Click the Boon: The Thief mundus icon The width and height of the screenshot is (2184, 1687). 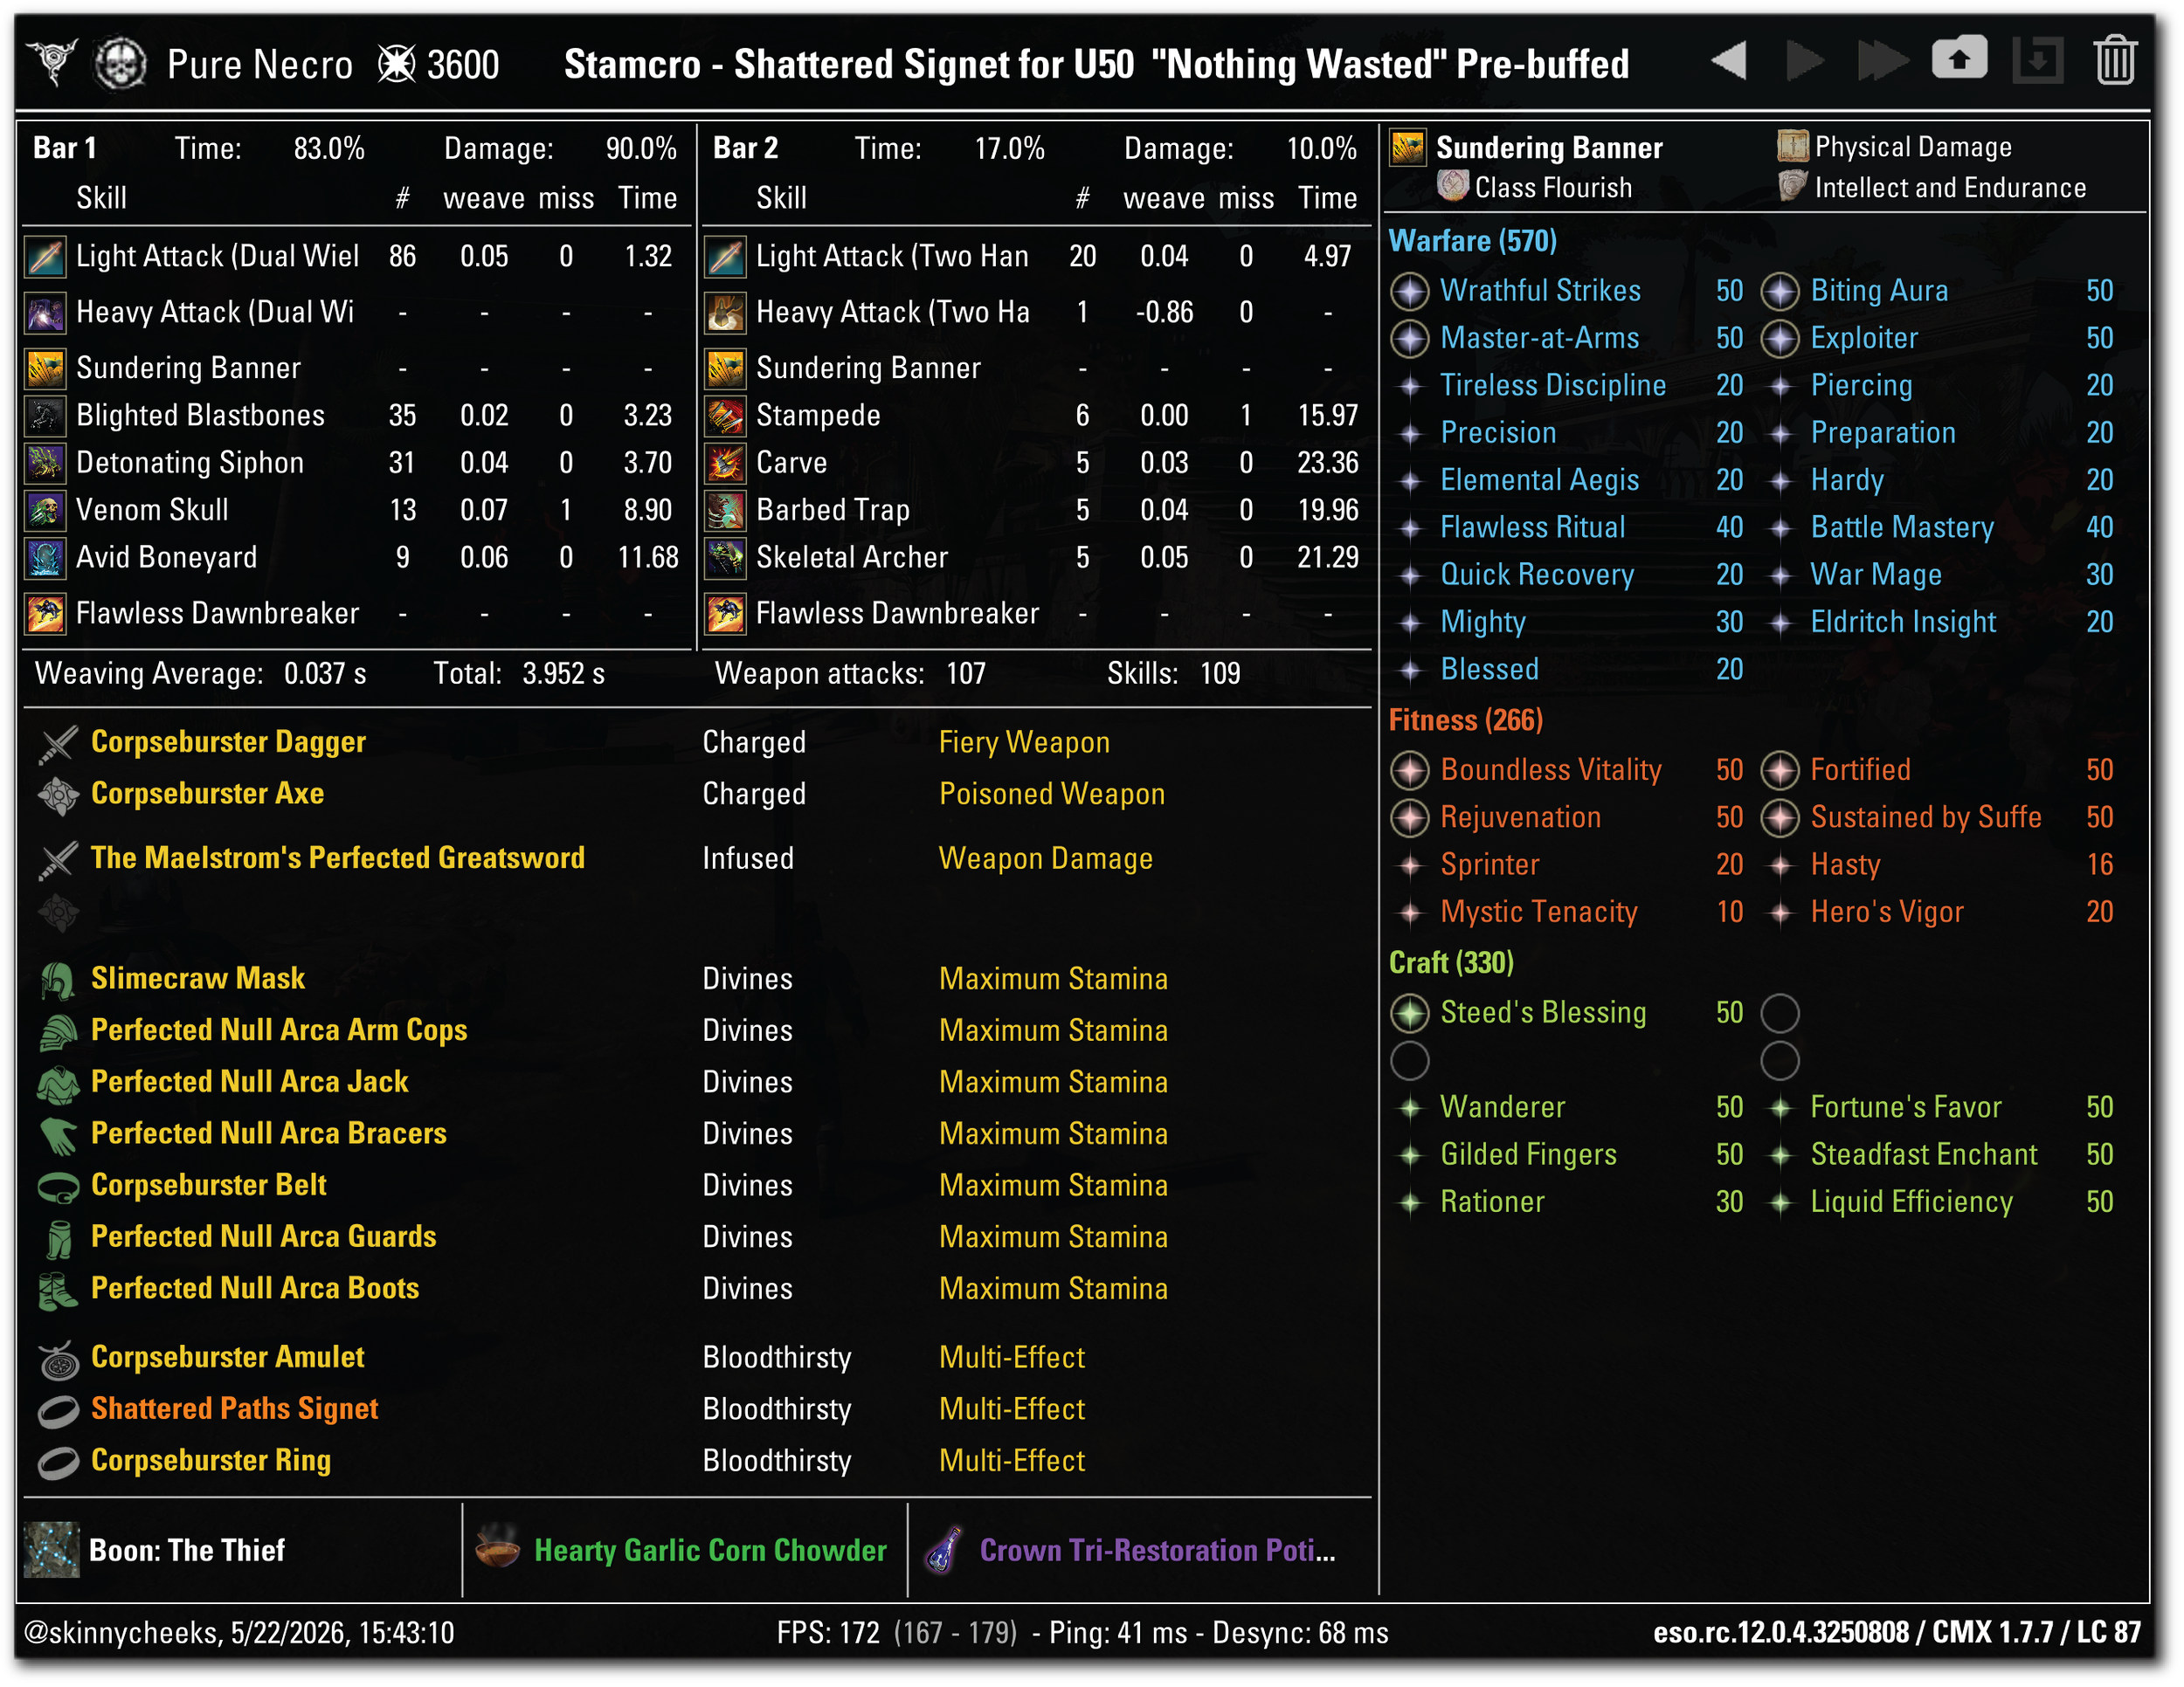coord(51,1550)
